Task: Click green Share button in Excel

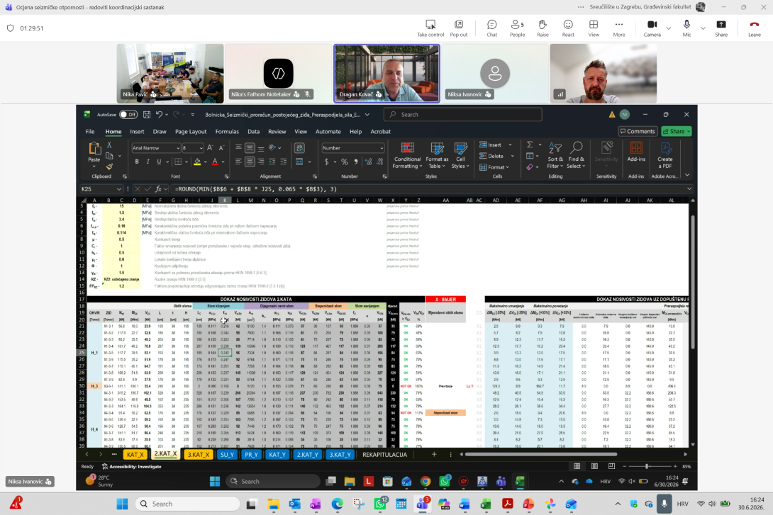Action: click(x=677, y=131)
